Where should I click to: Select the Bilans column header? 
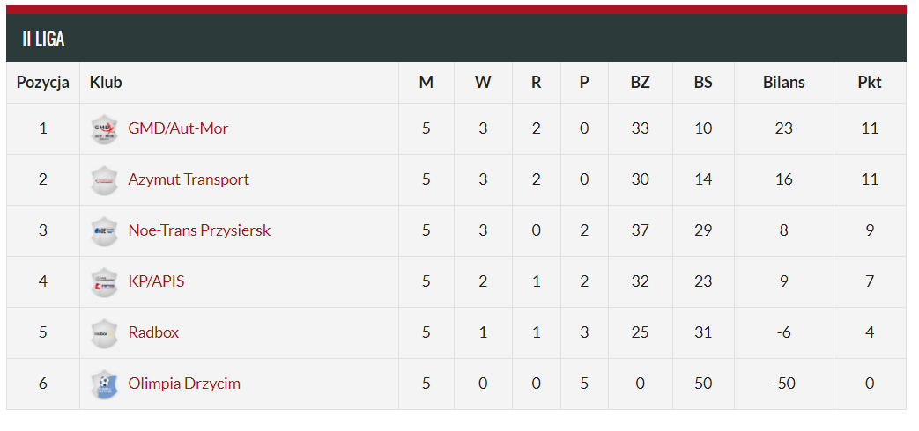(x=784, y=83)
